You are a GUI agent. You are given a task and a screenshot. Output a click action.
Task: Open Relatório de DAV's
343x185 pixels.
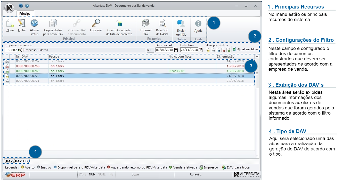click(x=162, y=24)
